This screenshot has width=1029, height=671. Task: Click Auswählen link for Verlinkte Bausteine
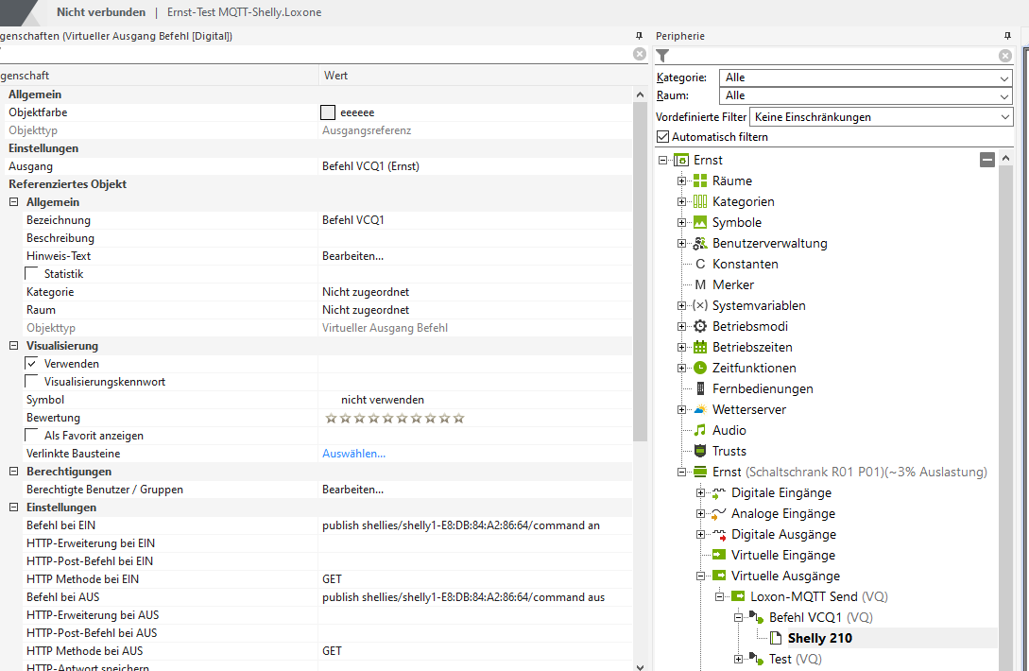tap(353, 454)
